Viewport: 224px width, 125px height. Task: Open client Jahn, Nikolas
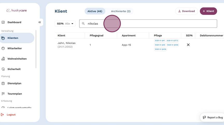tap(66, 43)
